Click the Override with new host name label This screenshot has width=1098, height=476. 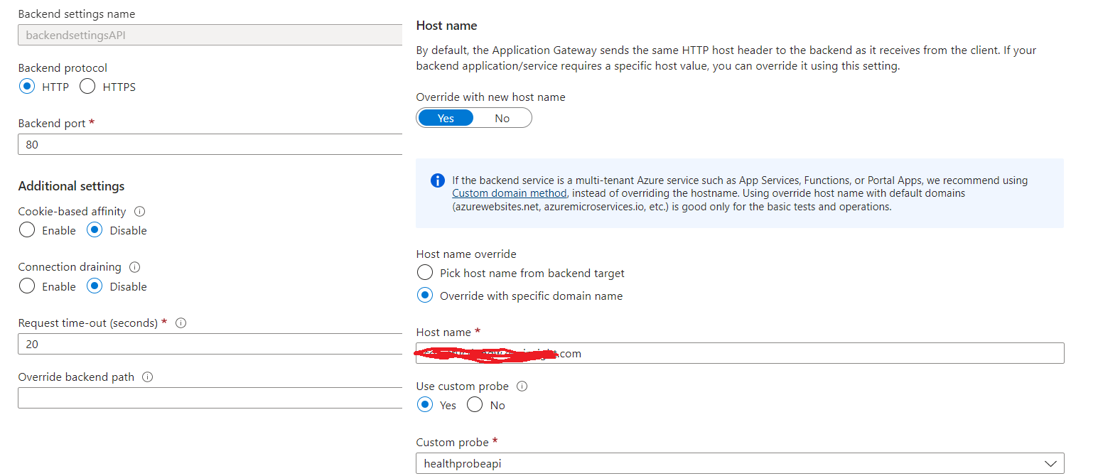[x=490, y=97]
